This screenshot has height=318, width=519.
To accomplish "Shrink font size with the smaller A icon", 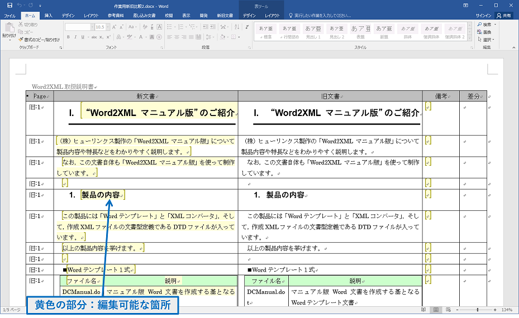I will (x=121, y=27).
